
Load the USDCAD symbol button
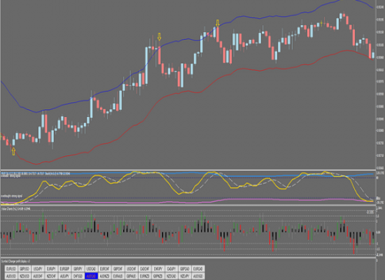point(91,269)
